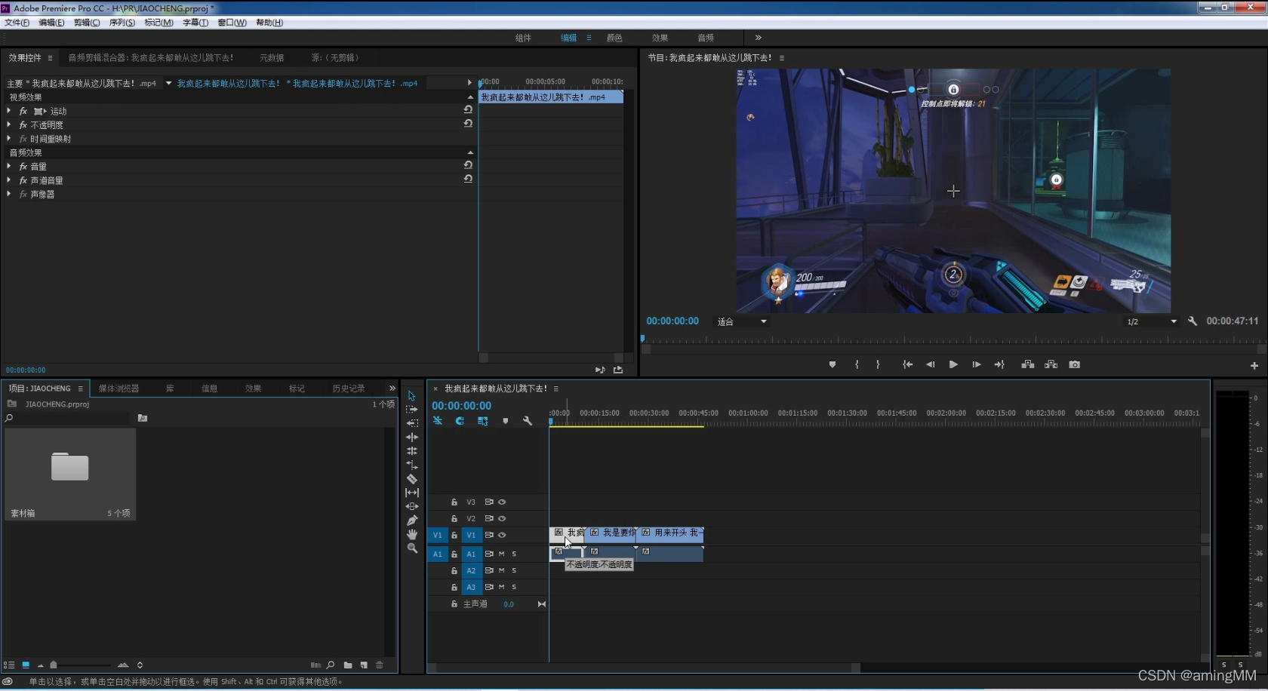The image size is (1268, 691).
Task: Open Program Monitor settings wrench
Action: pos(1193,321)
